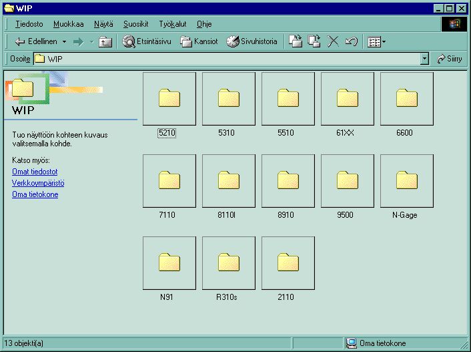Open the Muokkaa menu
Screen dimensions: 471x352
click(69, 24)
